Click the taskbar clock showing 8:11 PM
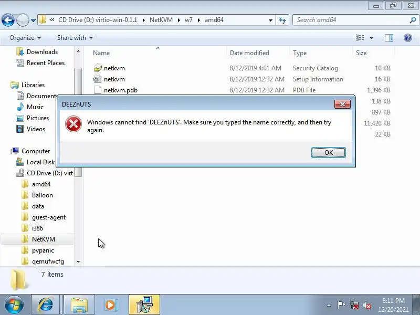 (393, 305)
